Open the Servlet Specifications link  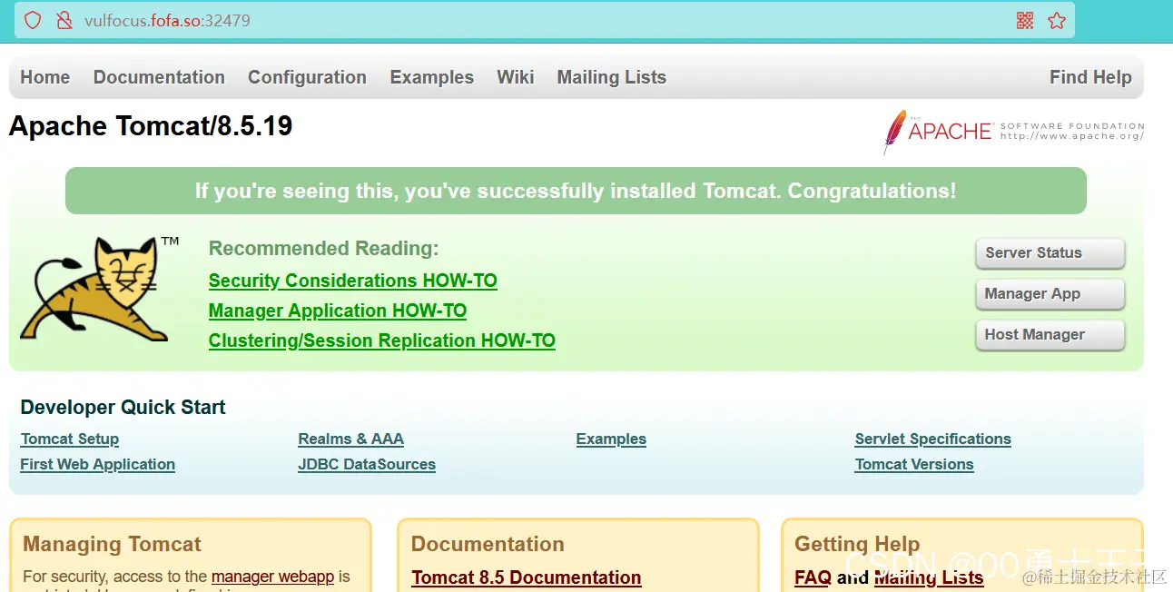[x=932, y=439]
